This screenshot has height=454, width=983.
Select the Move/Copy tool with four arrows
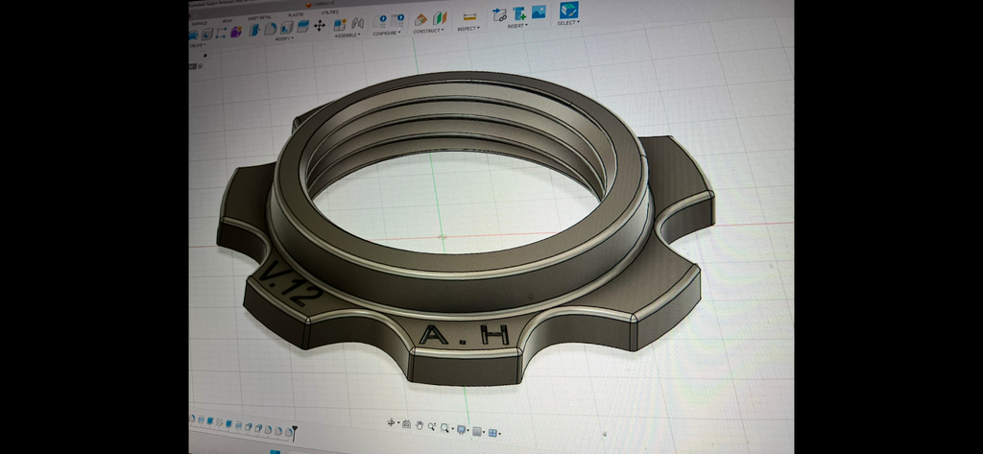(319, 26)
